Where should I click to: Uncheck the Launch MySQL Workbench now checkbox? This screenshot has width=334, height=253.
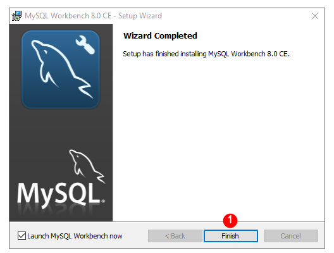(22, 236)
